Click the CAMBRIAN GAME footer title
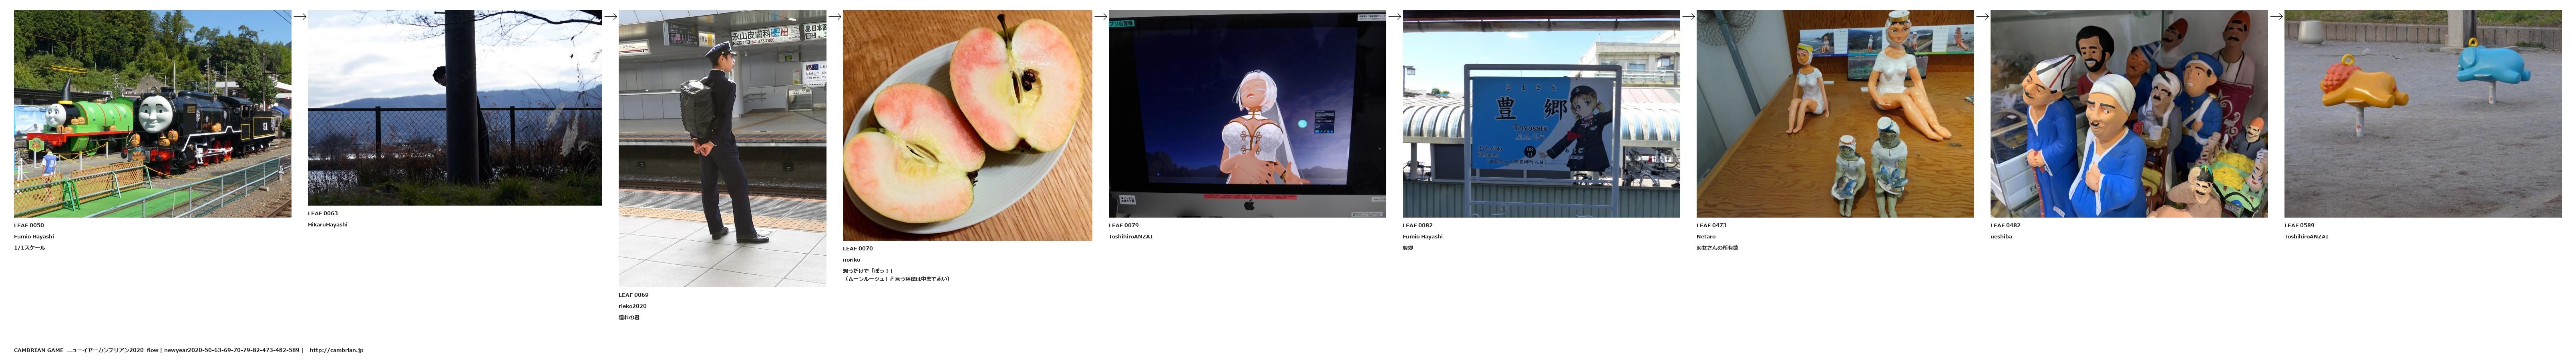Viewport: 2576px width, 360px height. (38, 350)
